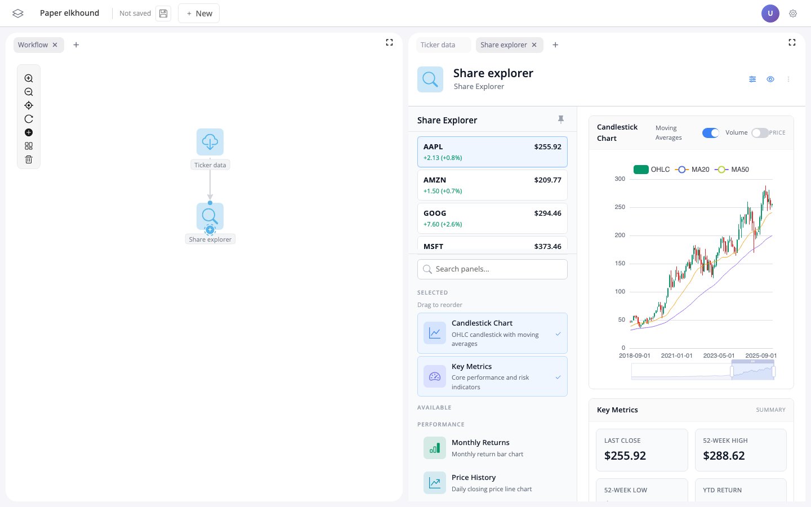This screenshot has width=811, height=507.
Task: Pin the Share Explorer panel
Action: click(561, 119)
